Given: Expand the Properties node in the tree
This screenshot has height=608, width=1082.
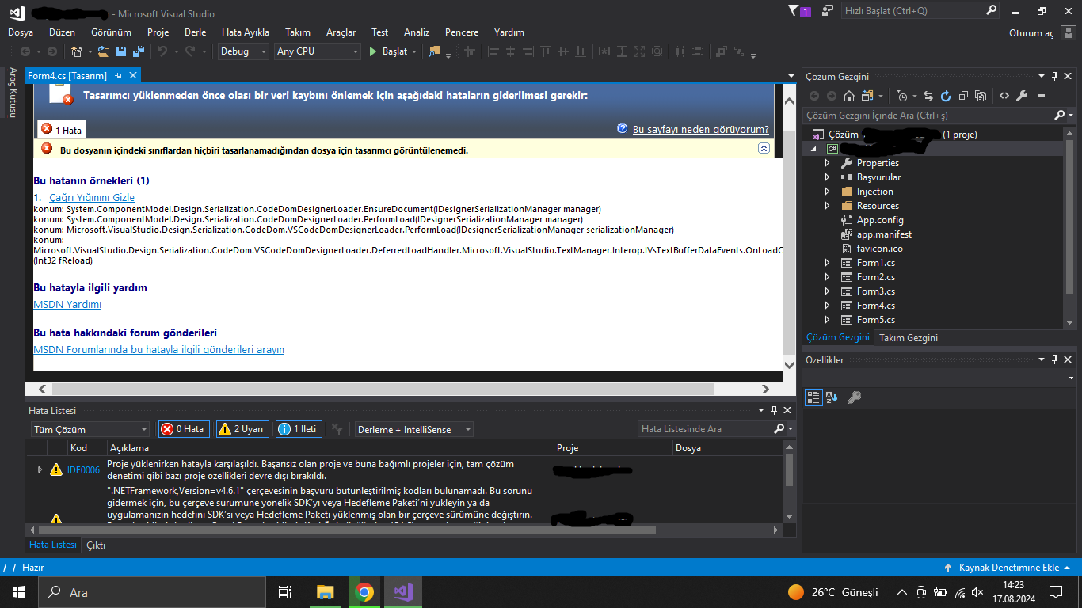Looking at the screenshot, I should (x=828, y=163).
